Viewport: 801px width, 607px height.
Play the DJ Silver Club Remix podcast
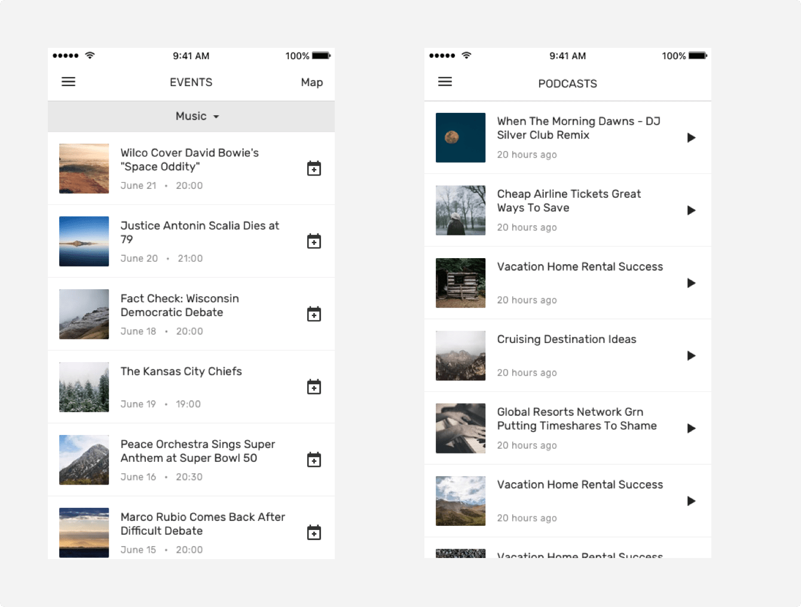click(x=691, y=137)
